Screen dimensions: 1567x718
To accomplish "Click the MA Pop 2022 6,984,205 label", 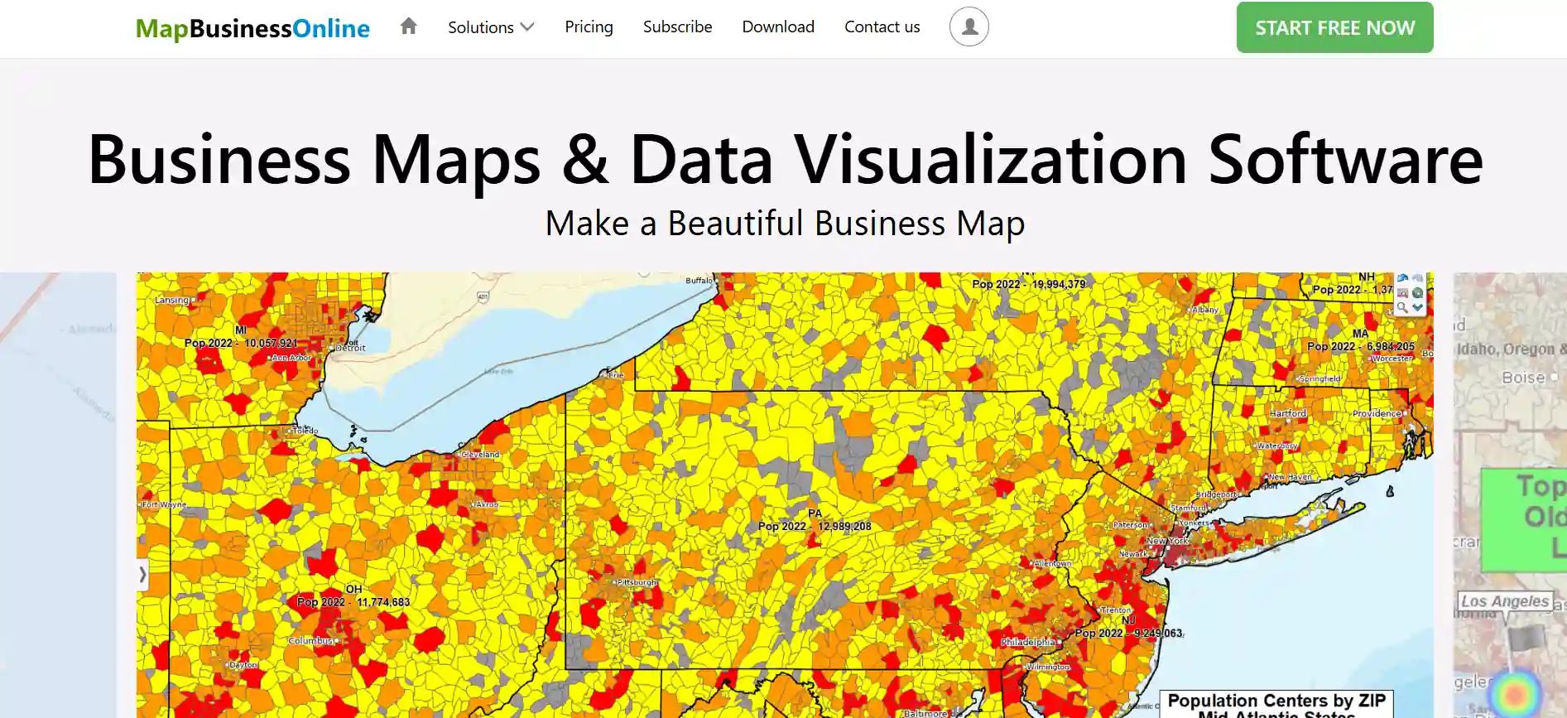I will [x=1361, y=340].
